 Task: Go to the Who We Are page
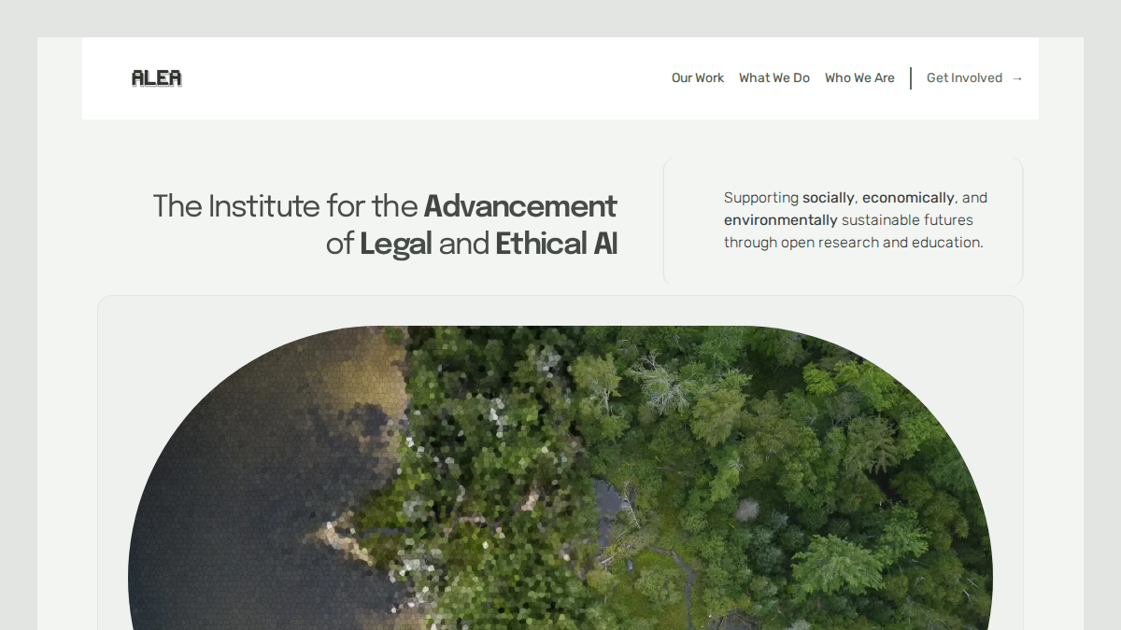pos(859,78)
